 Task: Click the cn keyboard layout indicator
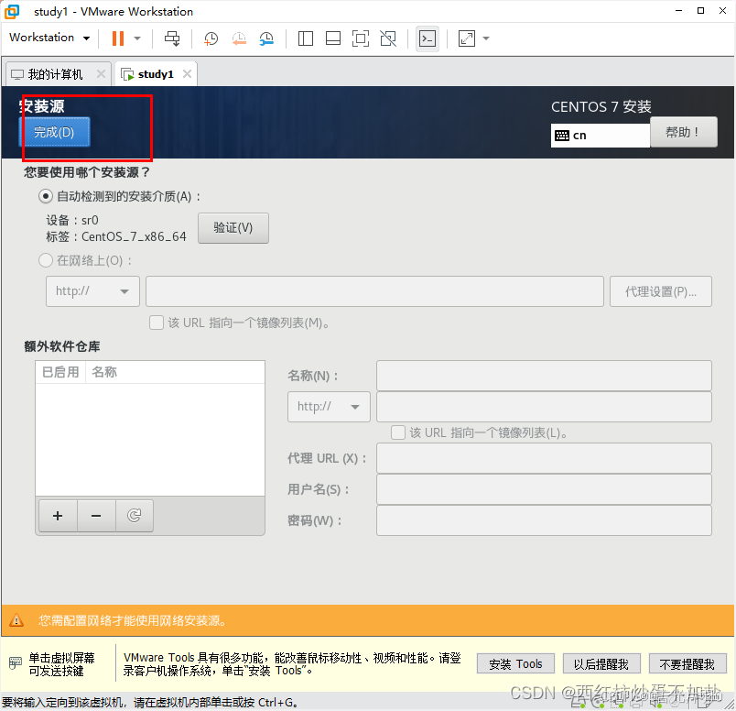pos(600,136)
